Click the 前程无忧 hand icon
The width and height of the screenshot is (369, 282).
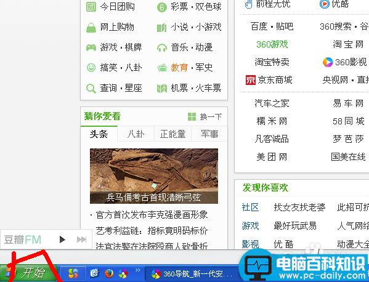[248, 4]
